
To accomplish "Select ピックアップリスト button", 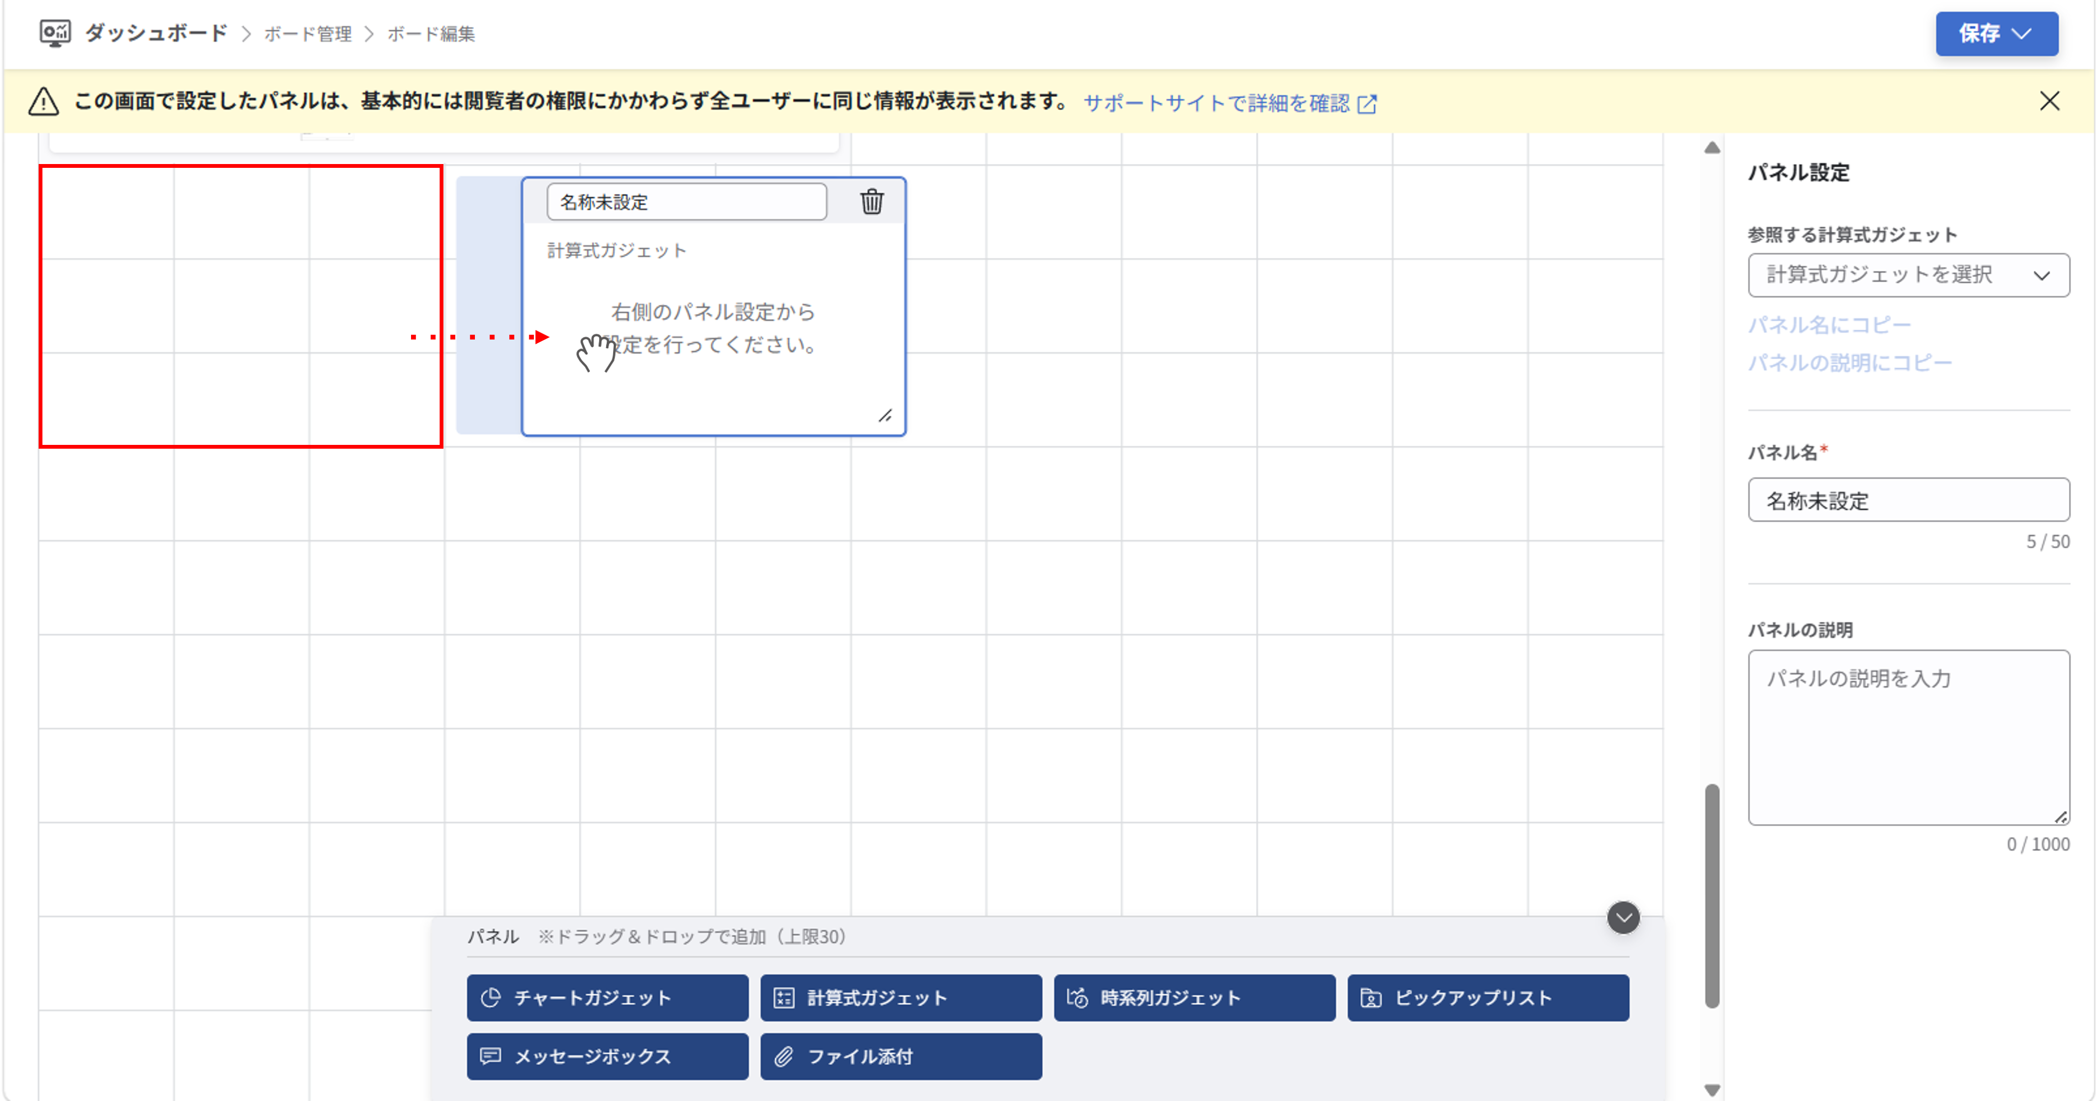I will 1488,998.
